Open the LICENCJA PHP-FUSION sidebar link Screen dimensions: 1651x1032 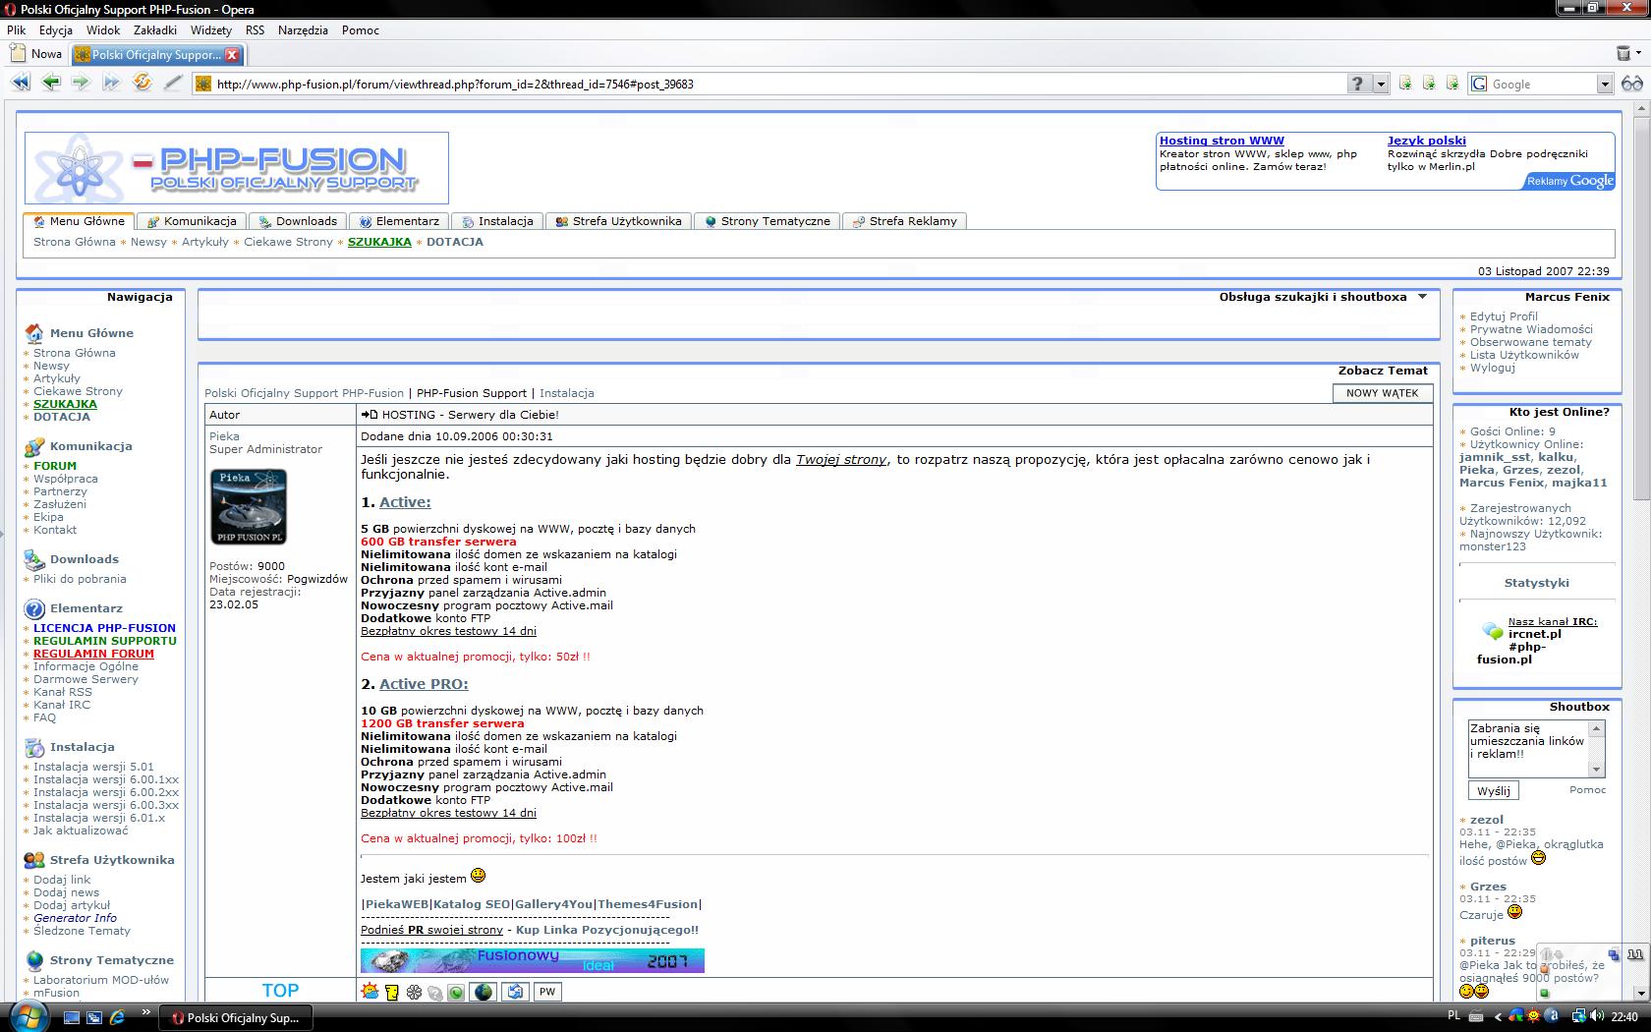click(104, 628)
